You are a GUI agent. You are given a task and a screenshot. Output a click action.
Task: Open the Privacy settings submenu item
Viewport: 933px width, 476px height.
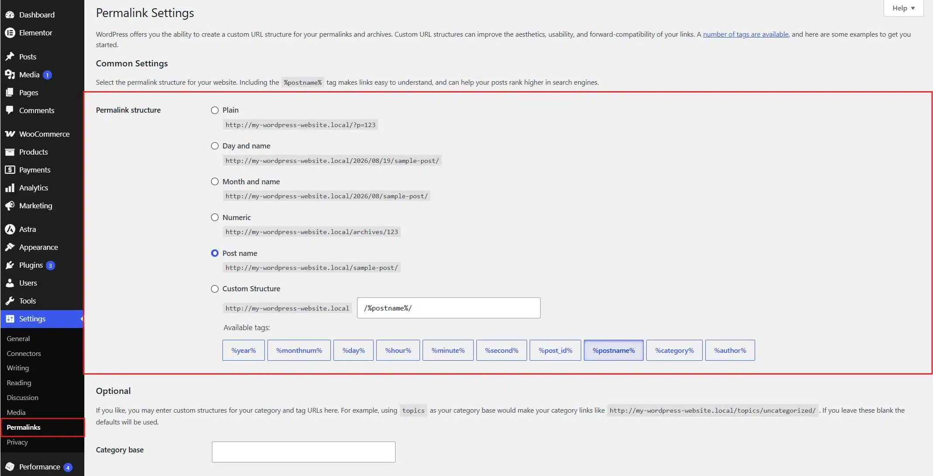tap(17, 442)
